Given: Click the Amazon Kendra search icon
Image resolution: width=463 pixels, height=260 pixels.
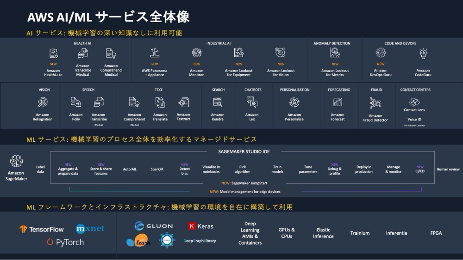Looking at the screenshot, I should tap(218, 102).
